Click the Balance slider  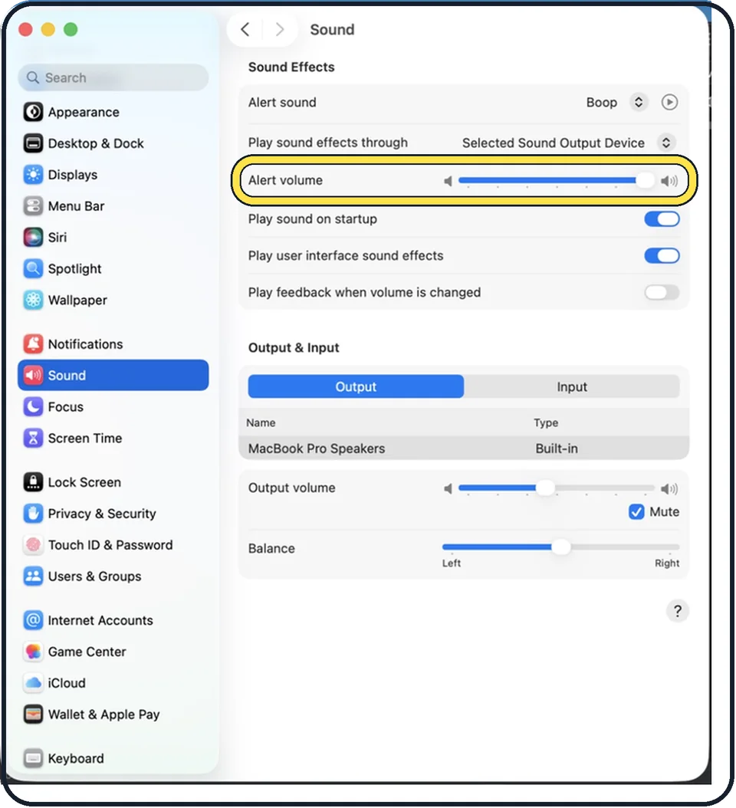(x=560, y=547)
